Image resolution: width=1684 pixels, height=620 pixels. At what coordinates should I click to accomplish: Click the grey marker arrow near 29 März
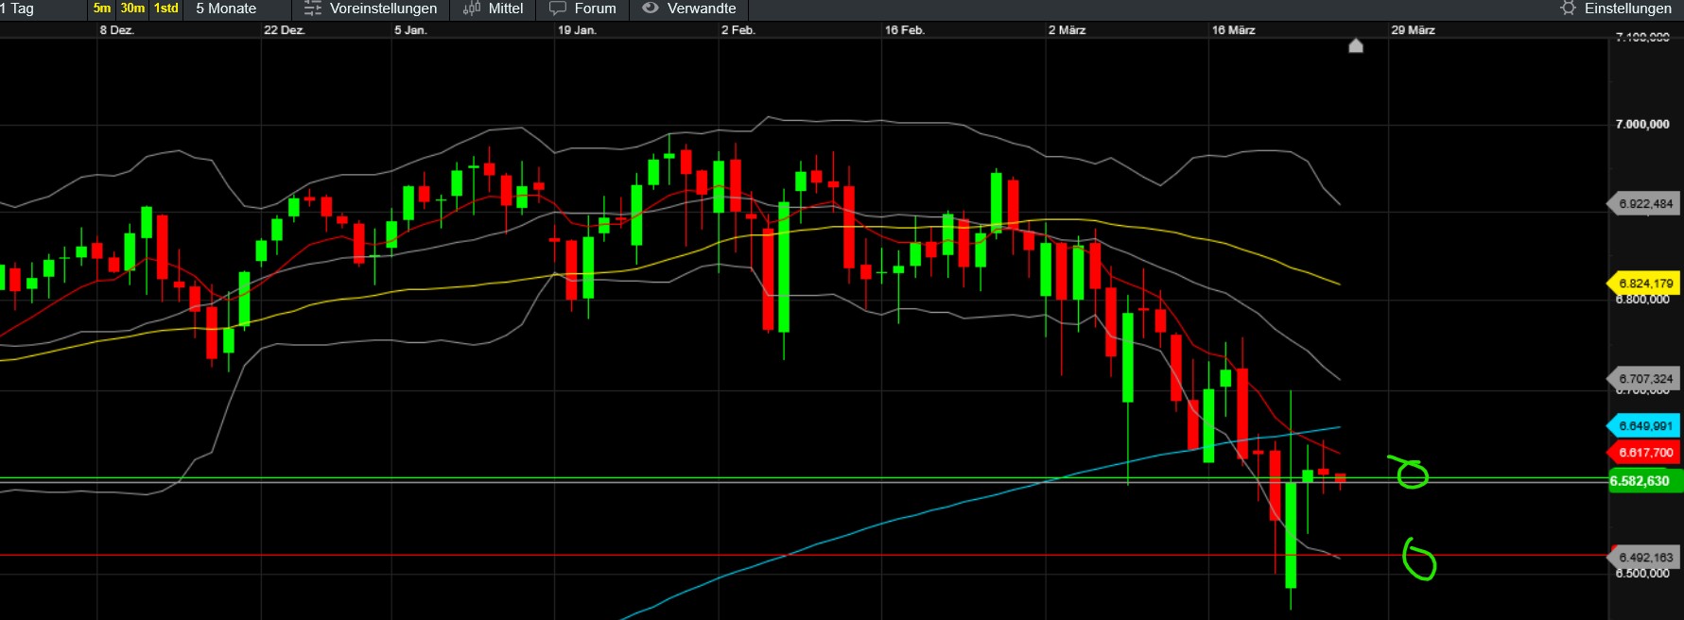click(1355, 45)
